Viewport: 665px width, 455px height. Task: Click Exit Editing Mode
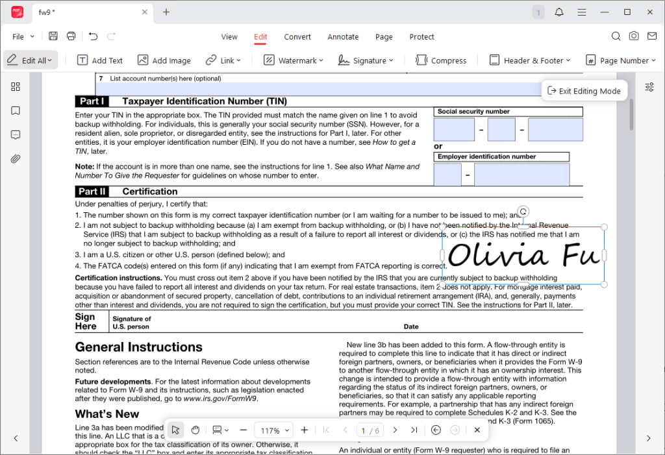tap(584, 91)
